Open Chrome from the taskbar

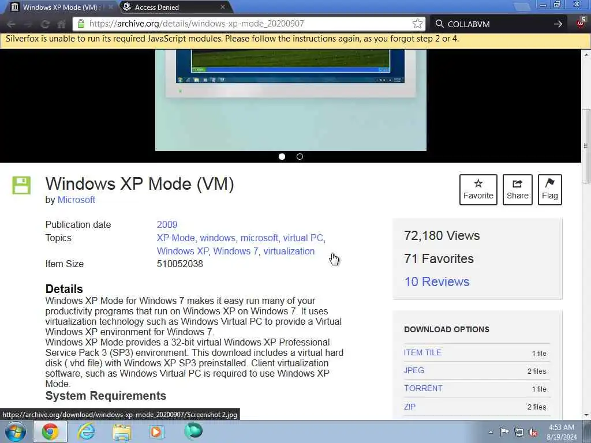coord(50,431)
